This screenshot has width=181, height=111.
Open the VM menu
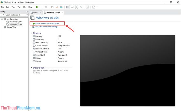[19, 7]
